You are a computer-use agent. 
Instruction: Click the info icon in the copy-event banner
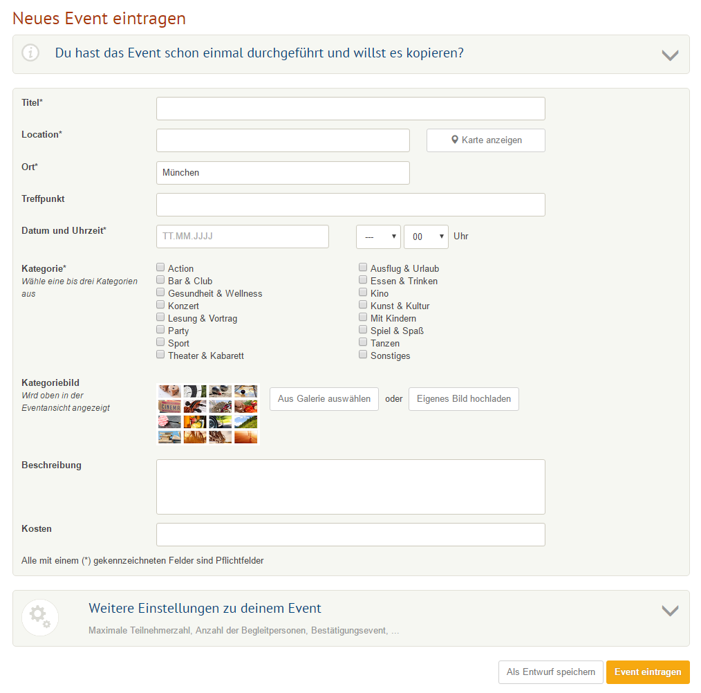coord(30,53)
